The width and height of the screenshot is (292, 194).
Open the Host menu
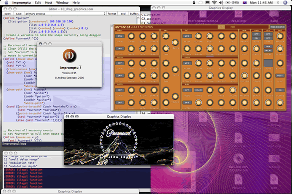[x=48, y=2]
